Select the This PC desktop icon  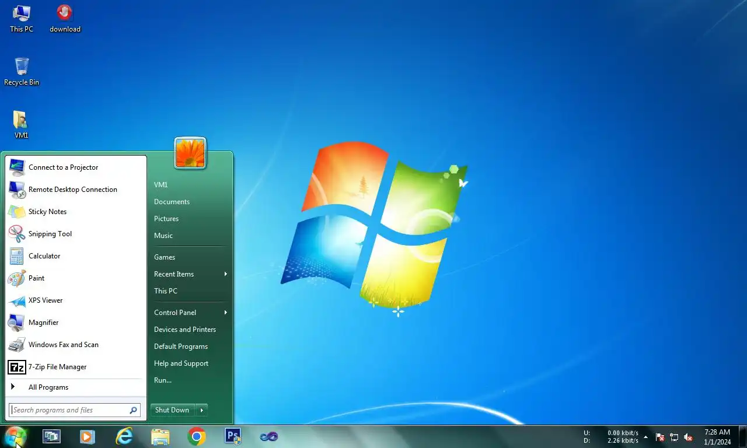pos(22,19)
